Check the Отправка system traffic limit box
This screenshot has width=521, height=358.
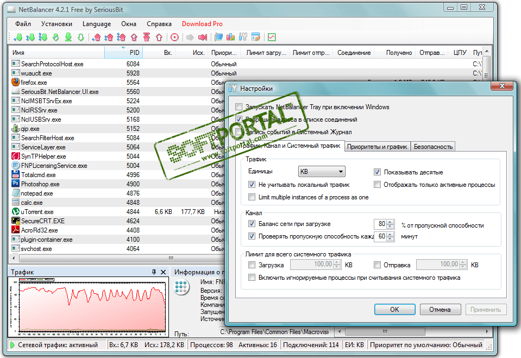click(x=377, y=265)
